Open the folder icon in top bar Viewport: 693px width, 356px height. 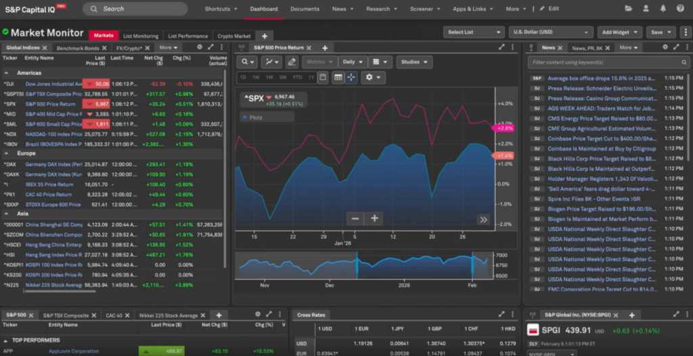[x=629, y=8]
